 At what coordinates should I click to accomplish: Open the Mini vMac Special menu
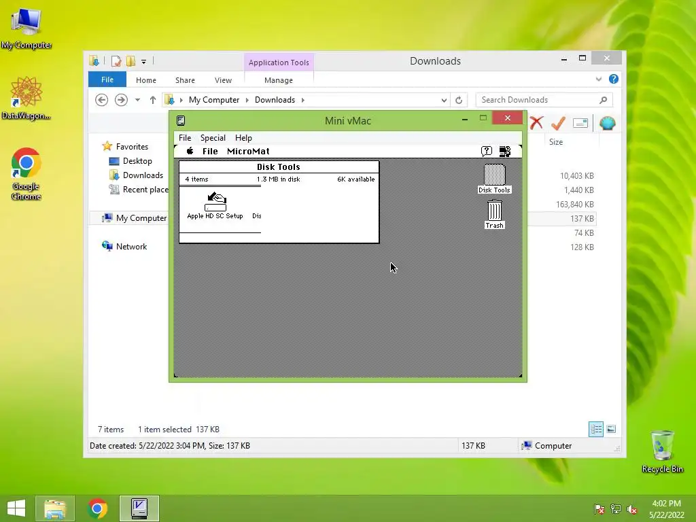pos(213,137)
